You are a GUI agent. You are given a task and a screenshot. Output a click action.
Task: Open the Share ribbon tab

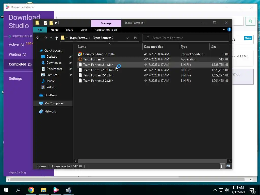[69, 30]
